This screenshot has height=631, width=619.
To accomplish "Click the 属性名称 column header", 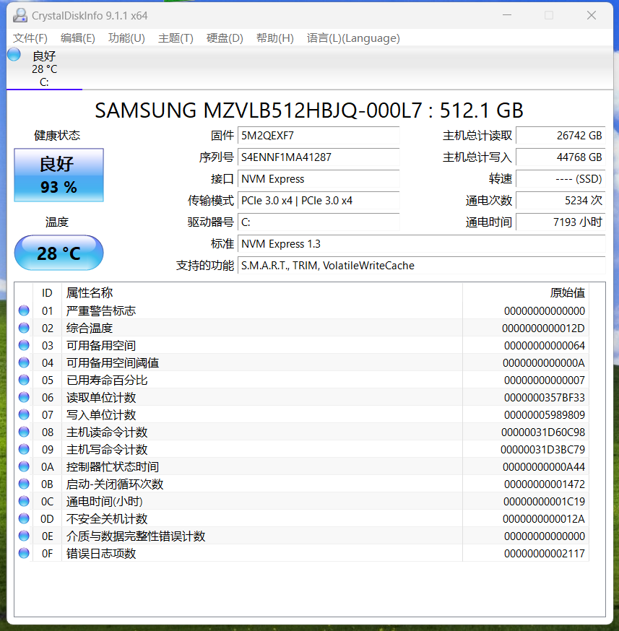I will [x=90, y=292].
